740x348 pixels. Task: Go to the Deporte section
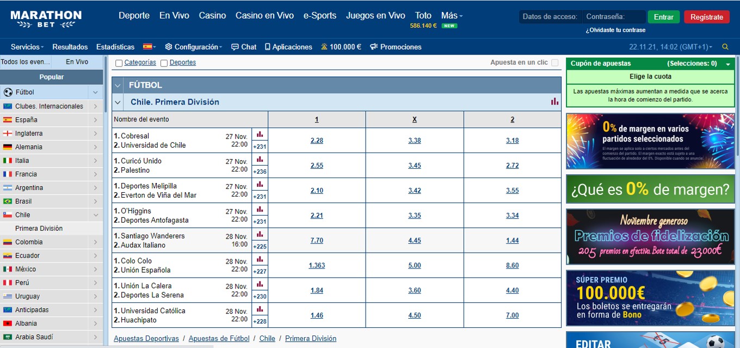134,16
